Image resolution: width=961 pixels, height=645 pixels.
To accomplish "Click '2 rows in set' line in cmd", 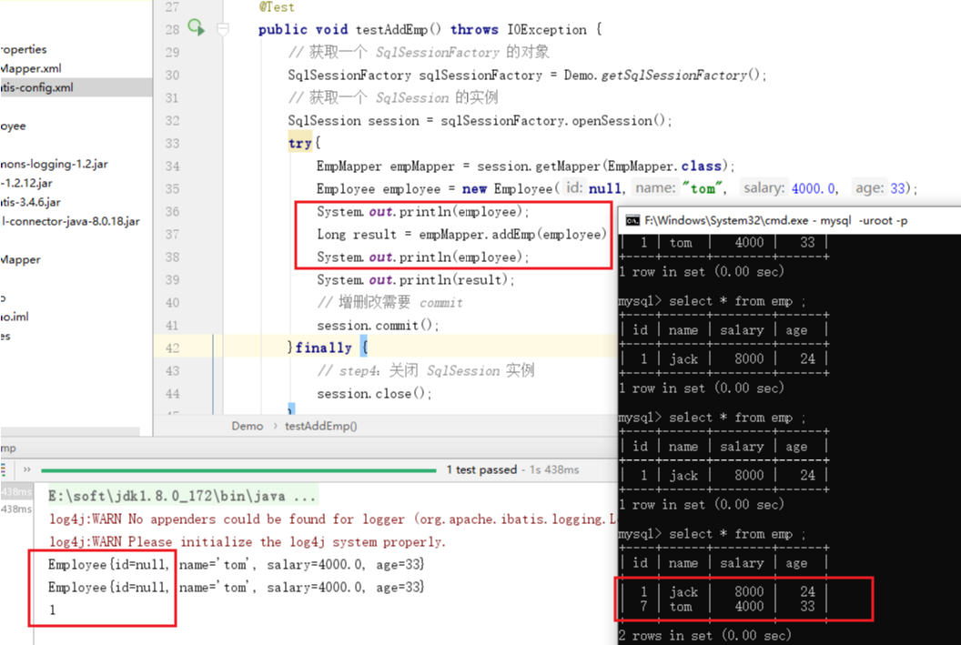I will pos(704,636).
